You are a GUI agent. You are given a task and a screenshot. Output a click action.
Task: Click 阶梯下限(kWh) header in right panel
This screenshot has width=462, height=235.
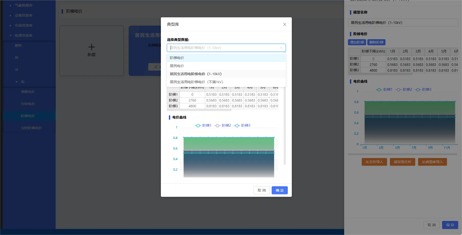tap(373, 51)
